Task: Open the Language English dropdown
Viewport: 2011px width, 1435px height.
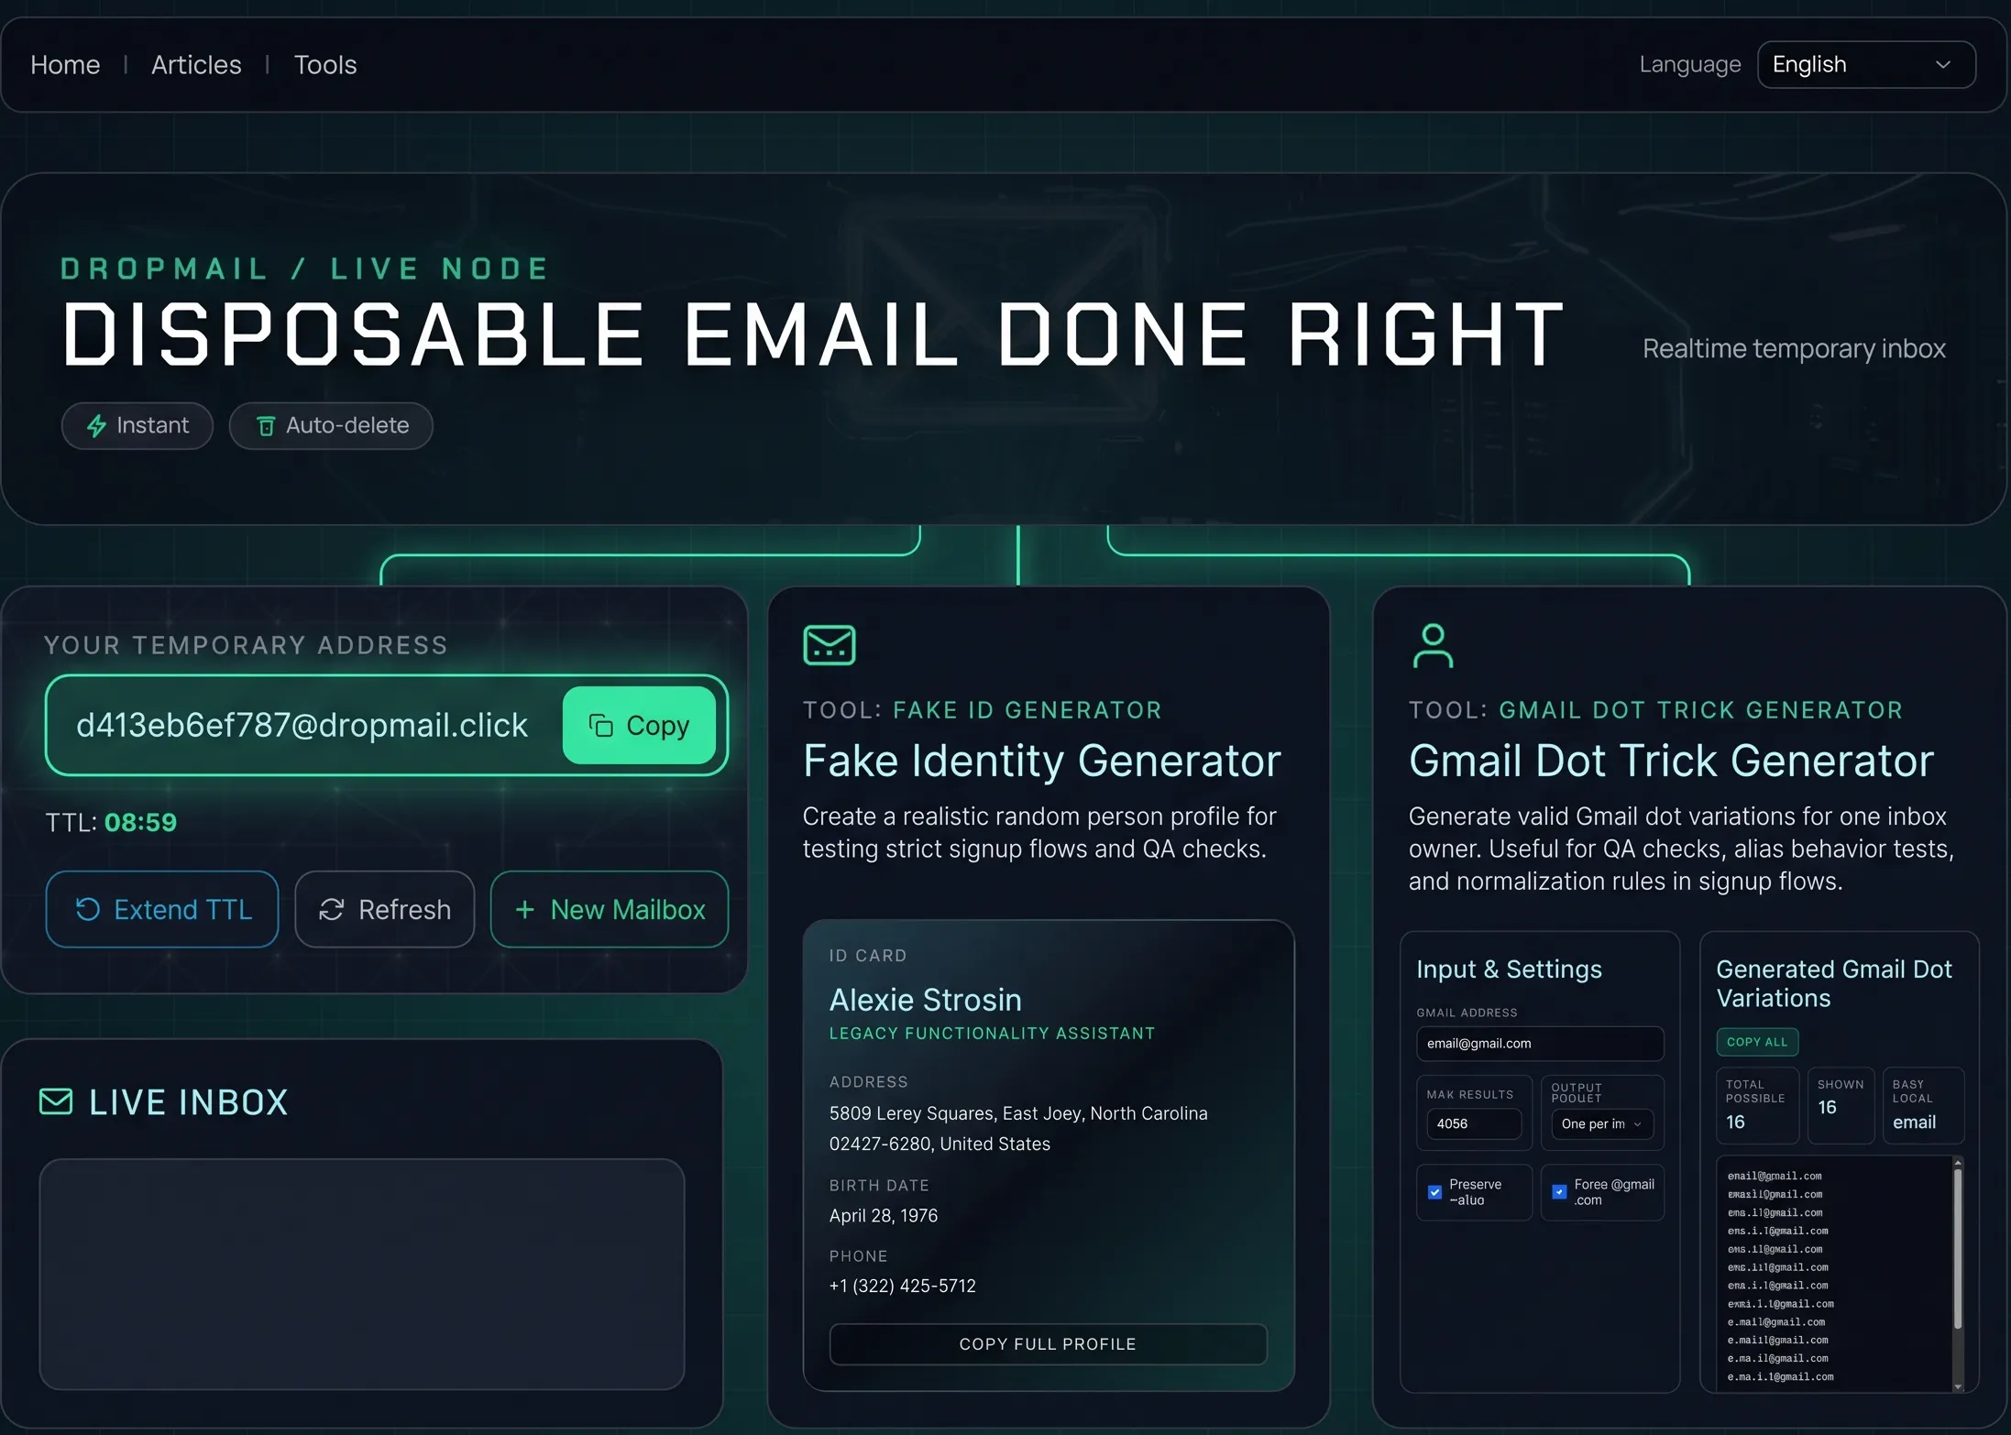Action: coord(1866,64)
